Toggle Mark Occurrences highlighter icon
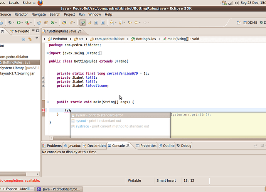266x192 pixels. [x=89, y=23]
